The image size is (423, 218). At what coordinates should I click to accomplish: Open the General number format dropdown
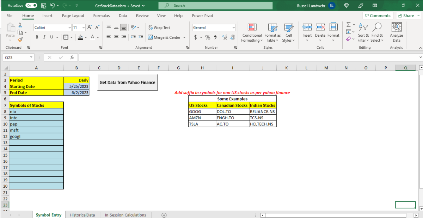(234, 28)
